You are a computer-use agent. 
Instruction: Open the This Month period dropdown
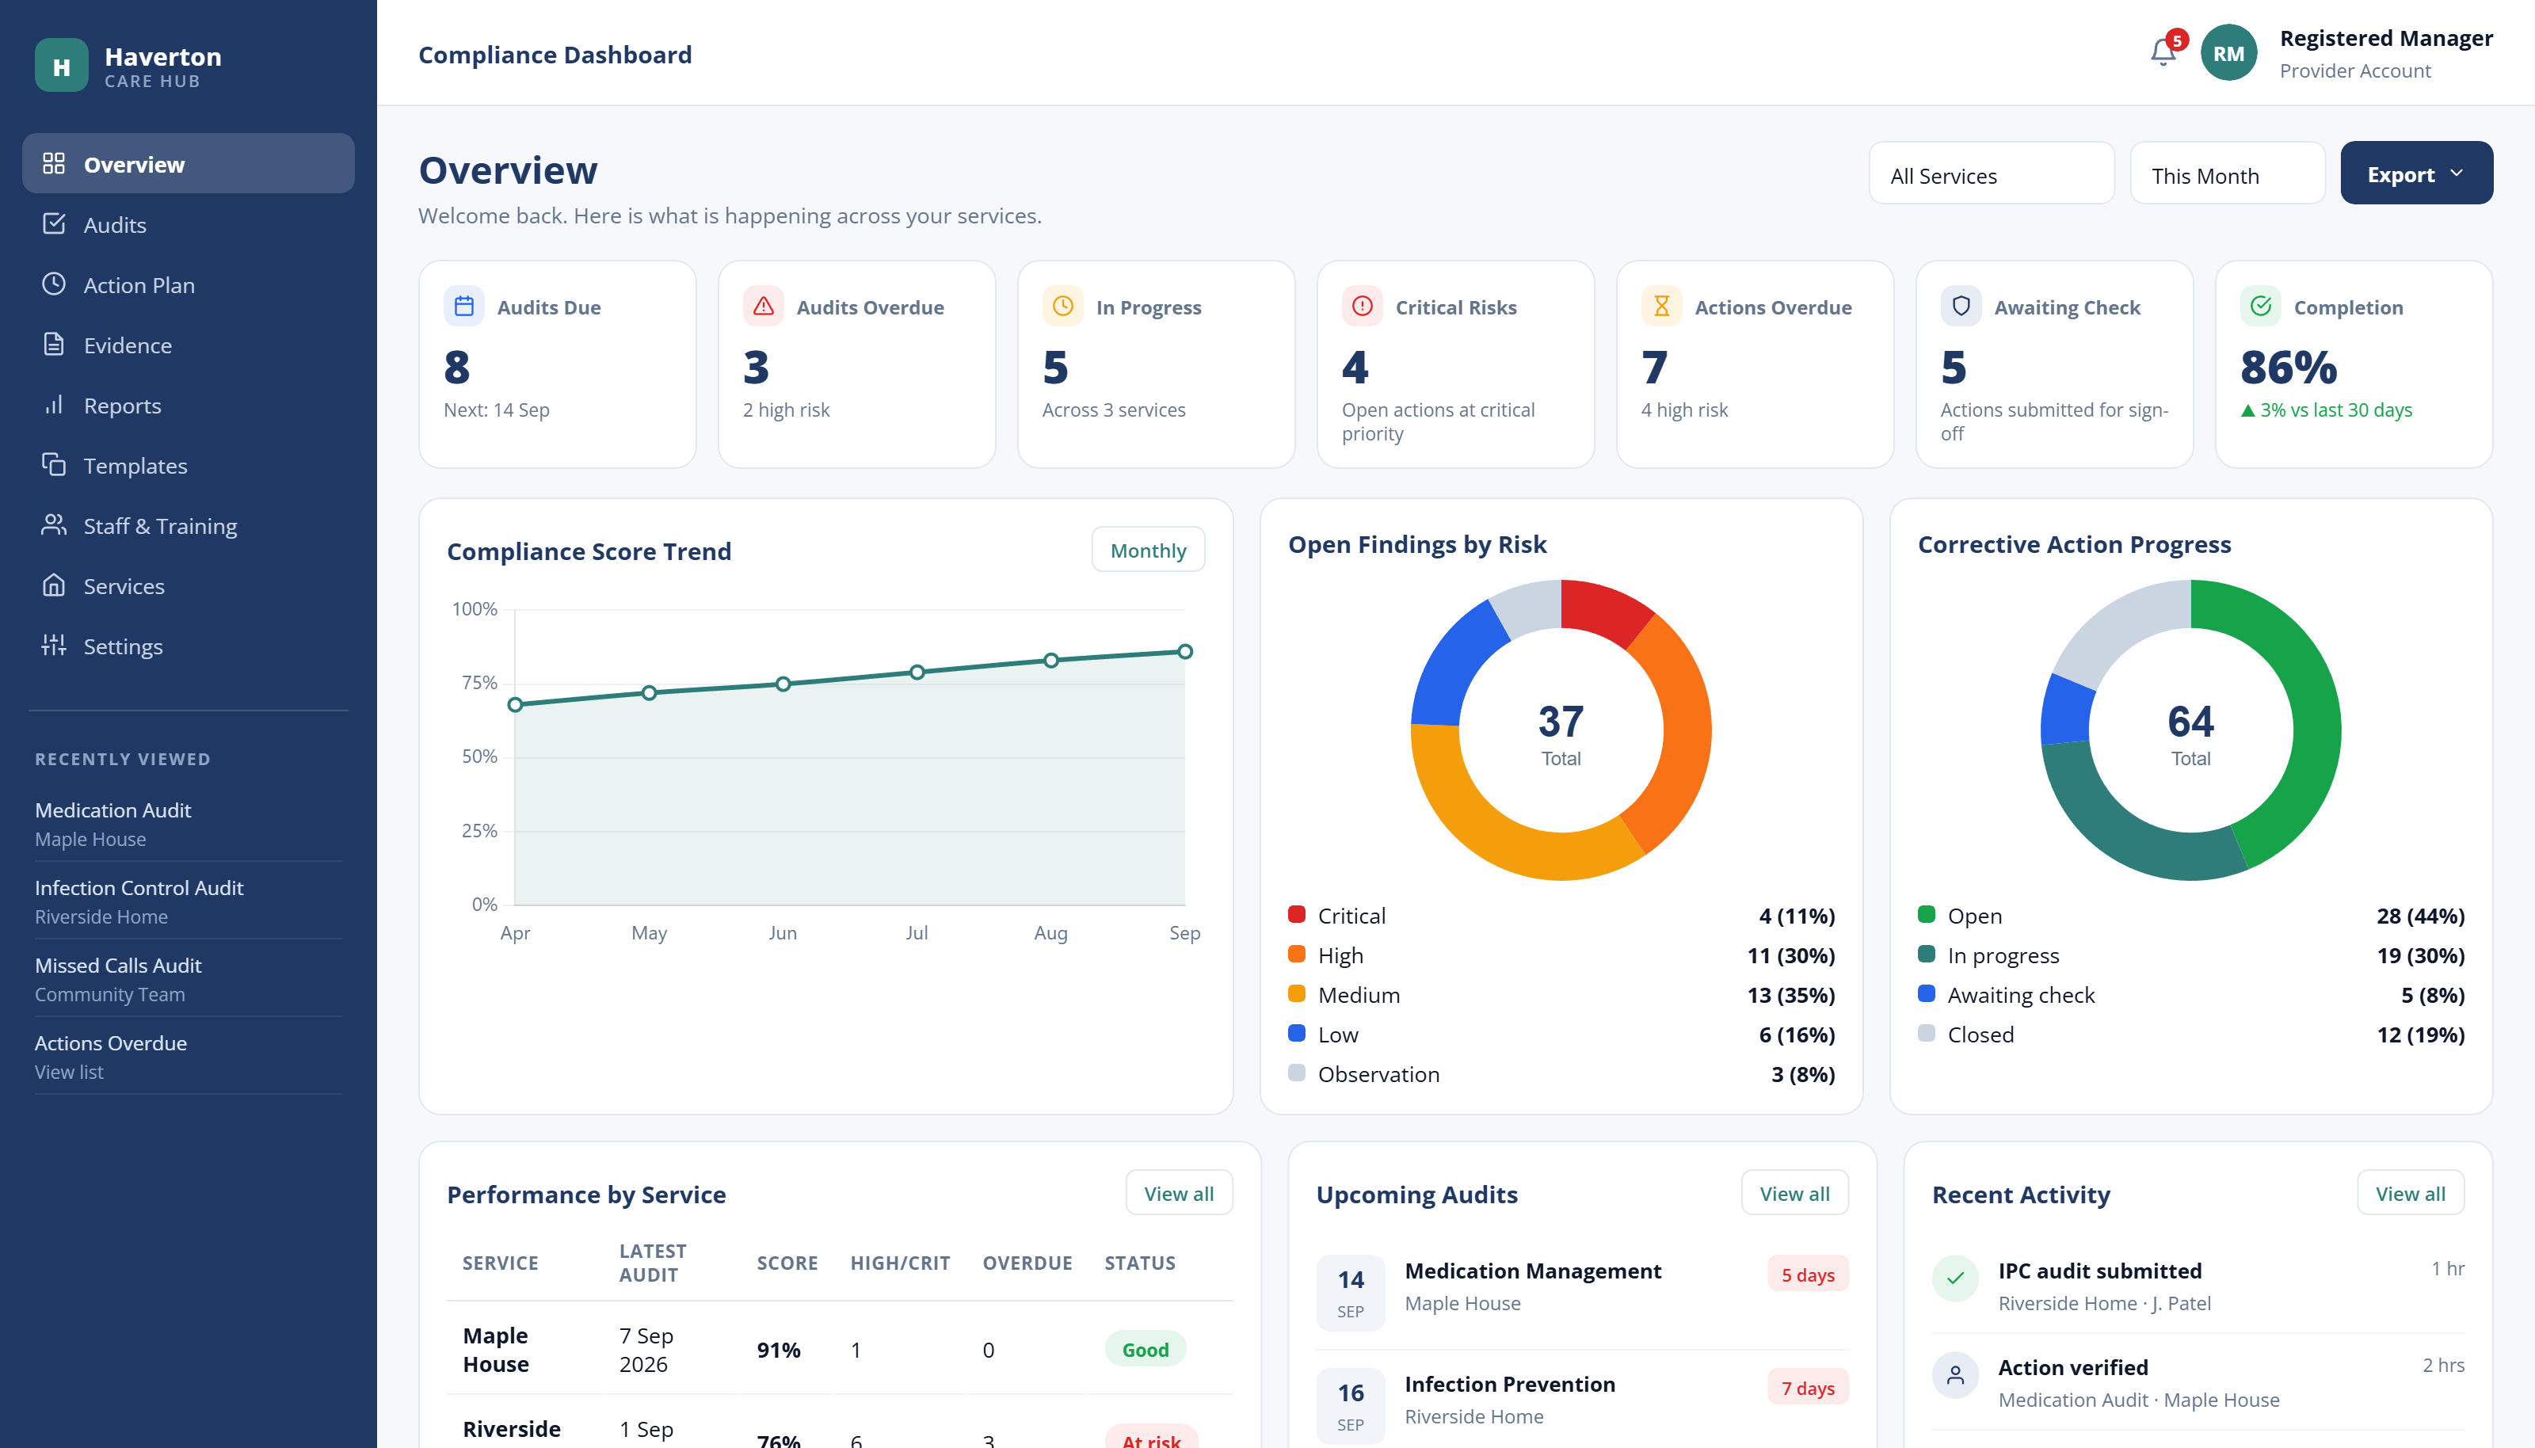tap(2227, 173)
